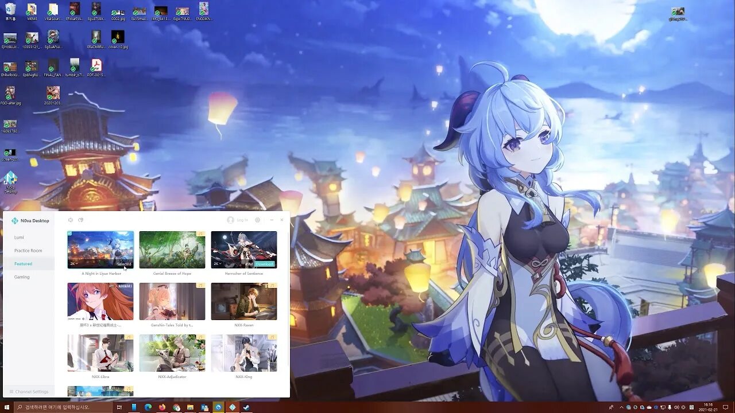The image size is (735, 413).
Task: Select the FINAL_FAN desktop file
Action: tap(53, 68)
